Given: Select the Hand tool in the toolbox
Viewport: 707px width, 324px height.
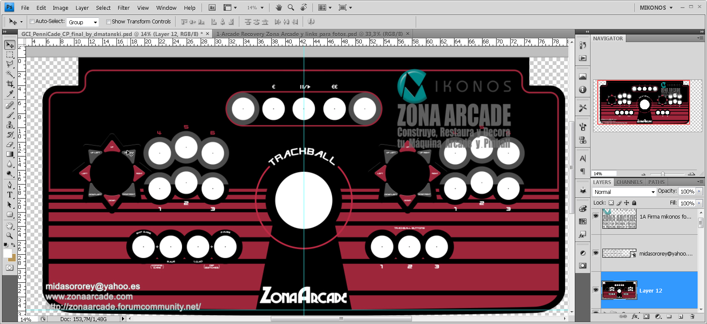Looking at the screenshot, I should coord(10,226).
